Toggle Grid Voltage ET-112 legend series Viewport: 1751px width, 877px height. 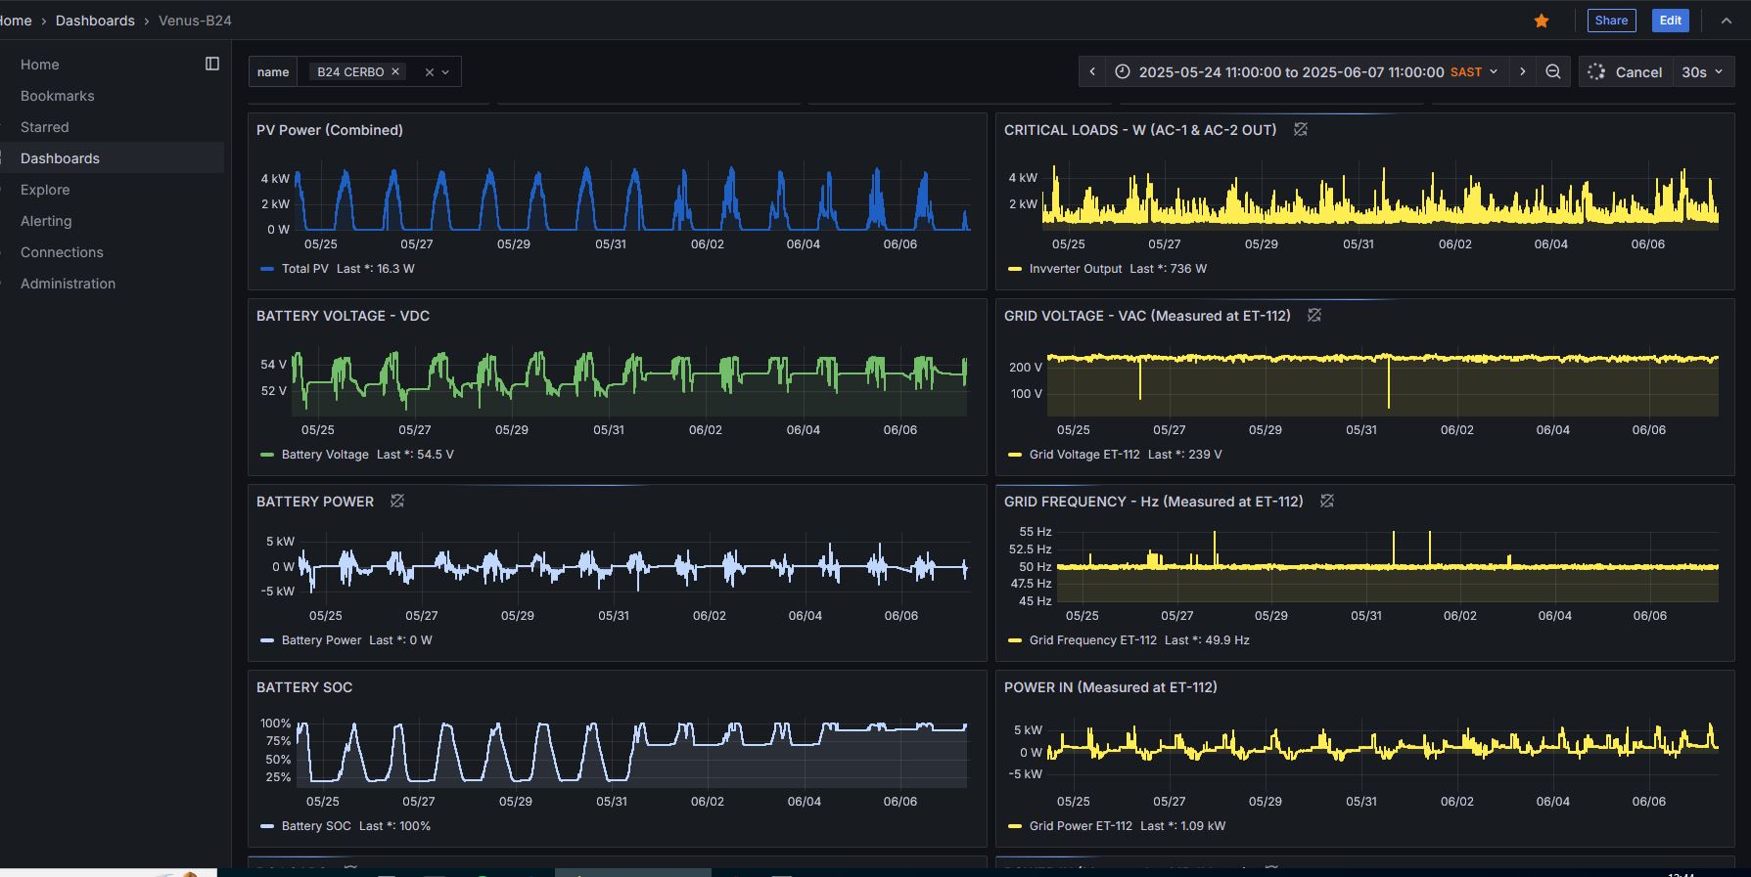click(1083, 455)
